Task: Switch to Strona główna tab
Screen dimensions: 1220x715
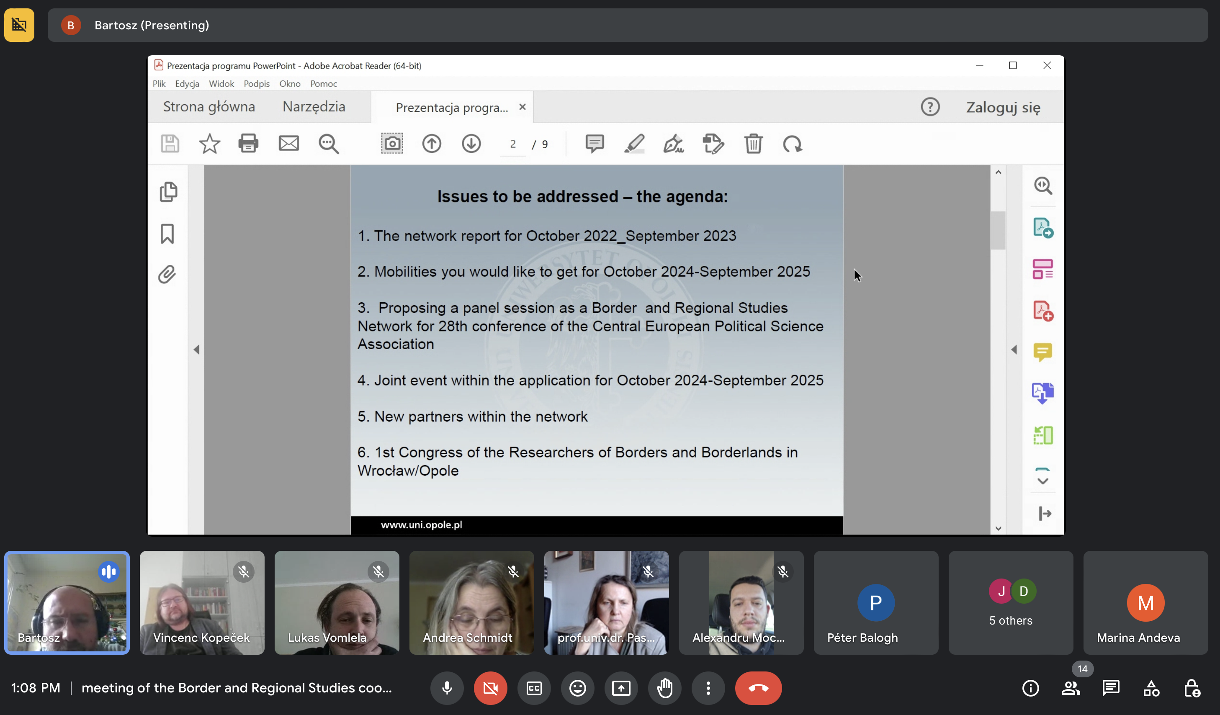Action: click(208, 106)
